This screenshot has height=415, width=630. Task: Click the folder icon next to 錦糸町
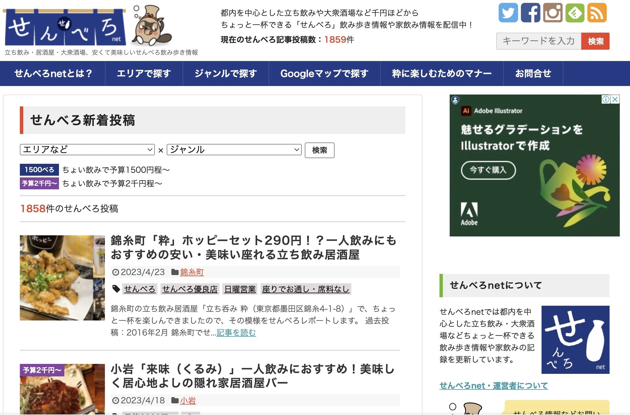pos(175,272)
